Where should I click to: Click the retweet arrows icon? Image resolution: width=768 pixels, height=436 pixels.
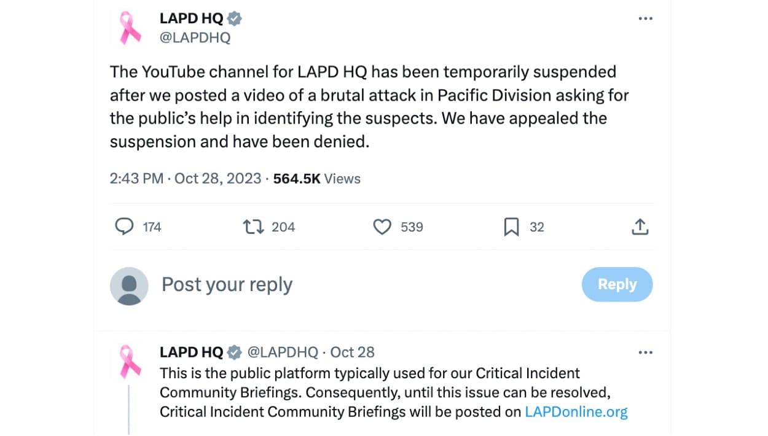coord(254,227)
